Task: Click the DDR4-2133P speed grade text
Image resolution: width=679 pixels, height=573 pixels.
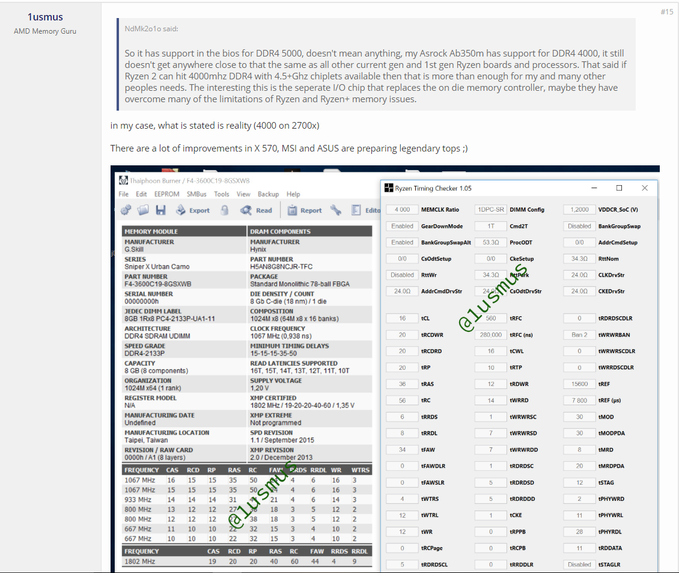Action: point(145,354)
